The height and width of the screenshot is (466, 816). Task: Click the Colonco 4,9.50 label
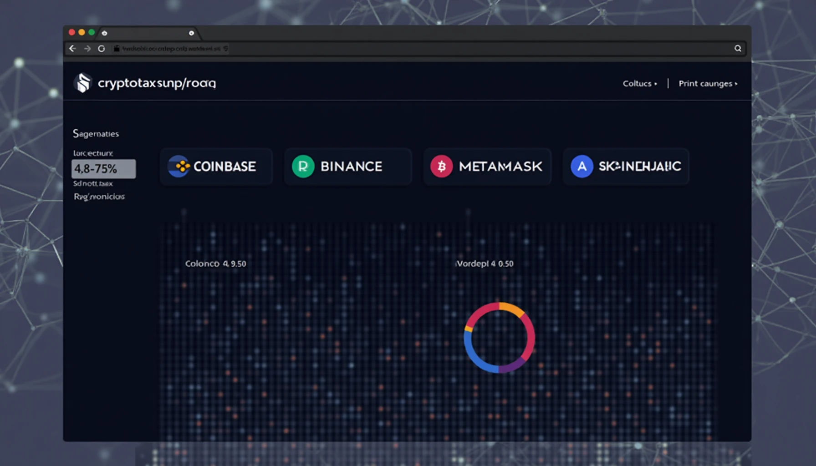click(x=215, y=263)
